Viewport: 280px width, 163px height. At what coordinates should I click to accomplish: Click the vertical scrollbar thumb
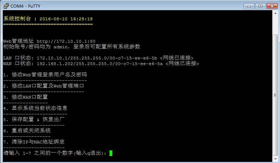coord(275,95)
